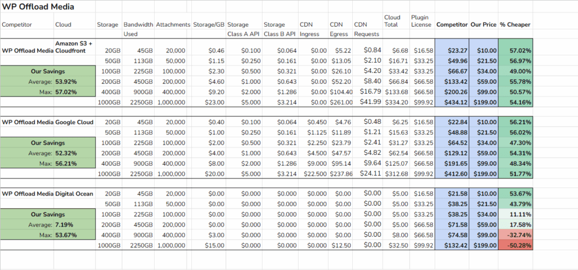The image size is (578, 270).
Task: Click competitor price $133.42
Action: click(452, 82)
